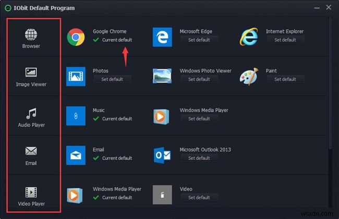Click the Microsoft Outlook 2013 label
The width and height of the screenshot is (339, 219).
click(205, 150)
